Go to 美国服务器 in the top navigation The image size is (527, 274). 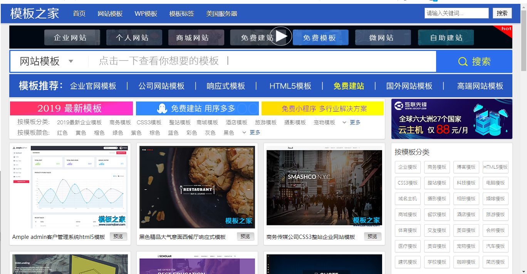[x=222, y=14]
